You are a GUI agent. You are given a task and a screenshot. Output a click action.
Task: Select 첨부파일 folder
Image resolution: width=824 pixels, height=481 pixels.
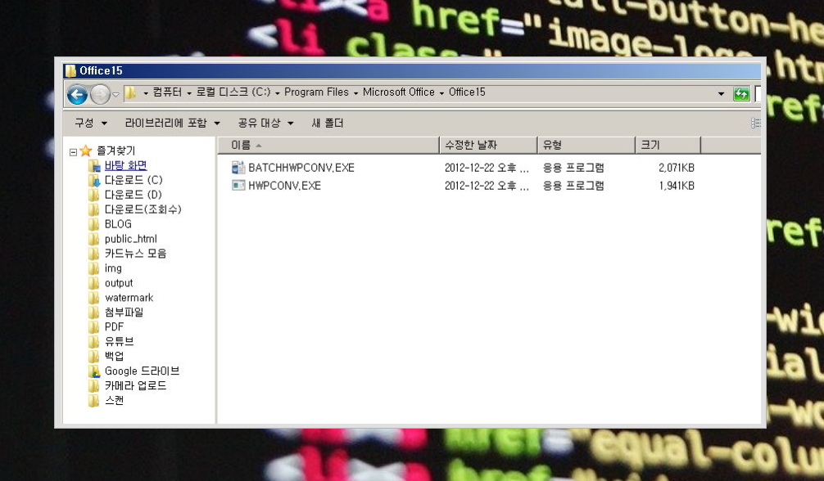[124, 312]
